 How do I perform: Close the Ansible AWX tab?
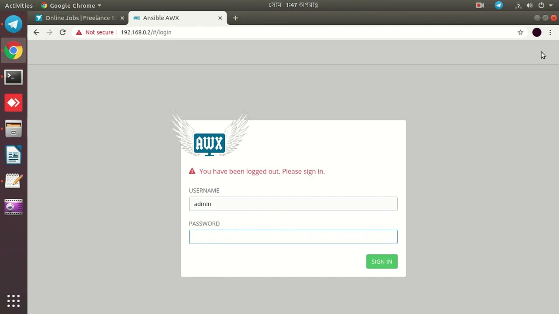[x=220, y=18]
